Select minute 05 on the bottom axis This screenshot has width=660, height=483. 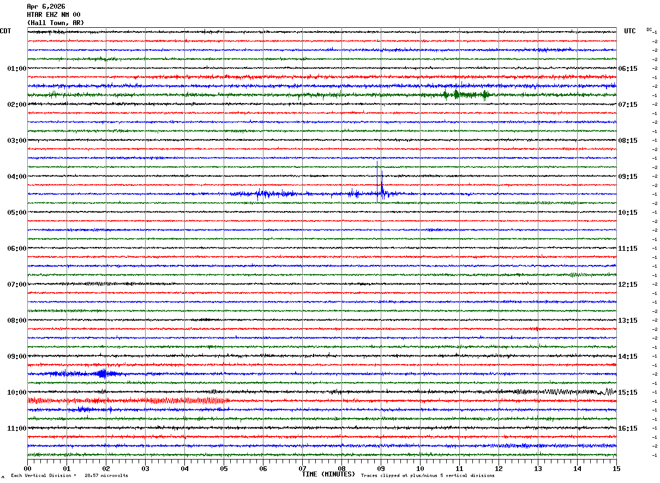[224, 468]
